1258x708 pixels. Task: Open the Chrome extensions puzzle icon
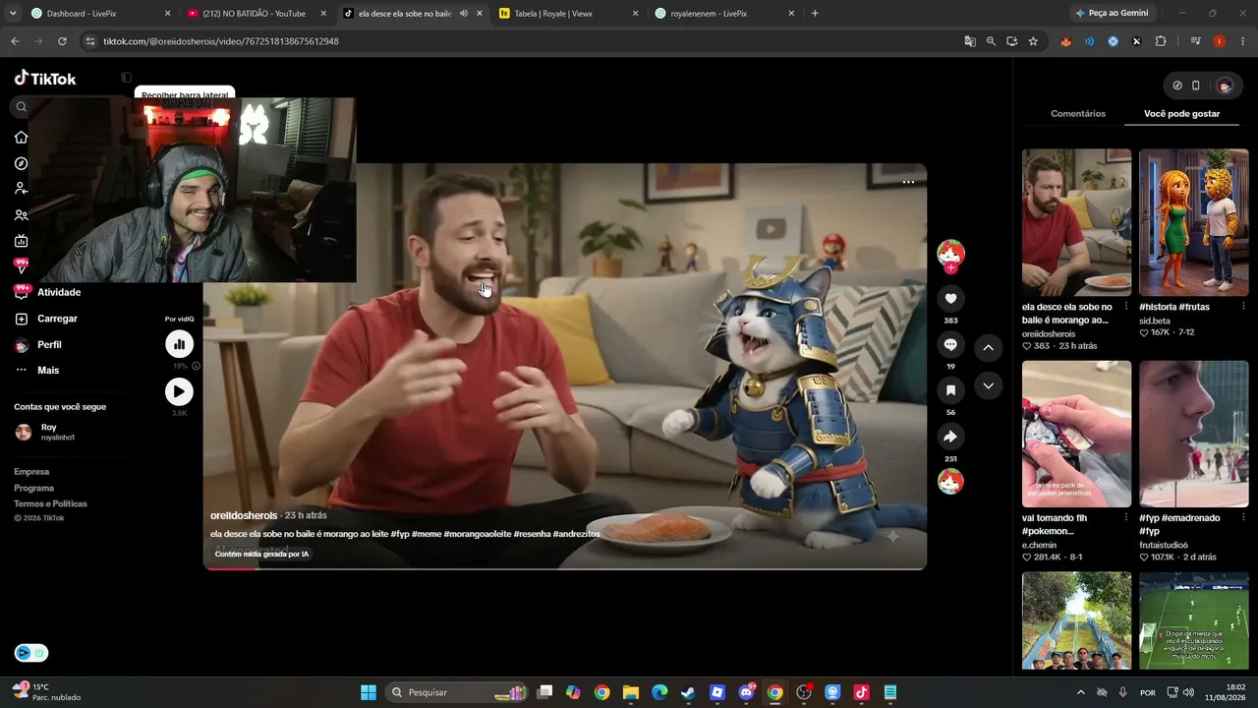pyautogui.click(x=1161, y=41)
